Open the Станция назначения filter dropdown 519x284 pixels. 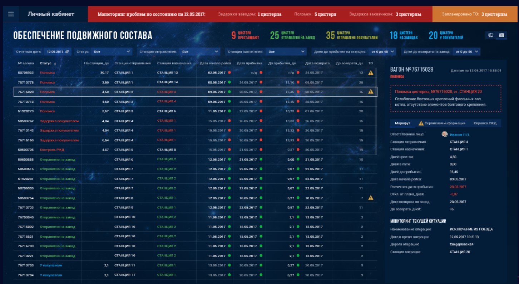286,52
